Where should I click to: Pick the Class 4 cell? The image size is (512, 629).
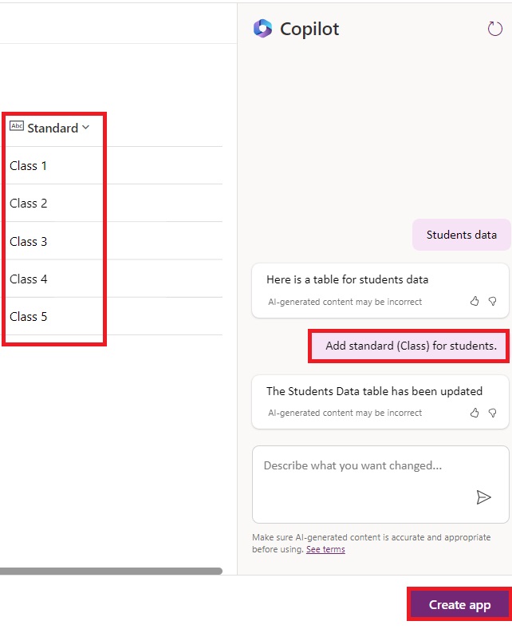pos(29,279)
